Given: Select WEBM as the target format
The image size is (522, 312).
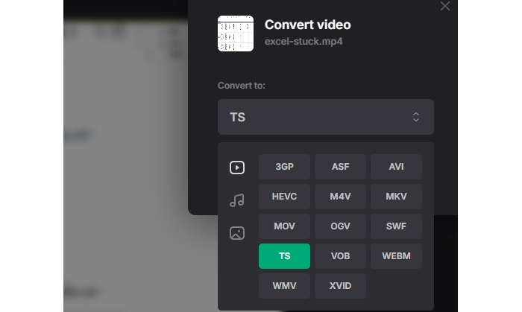Looking at the screenshot, I should (x=396, y=256).
